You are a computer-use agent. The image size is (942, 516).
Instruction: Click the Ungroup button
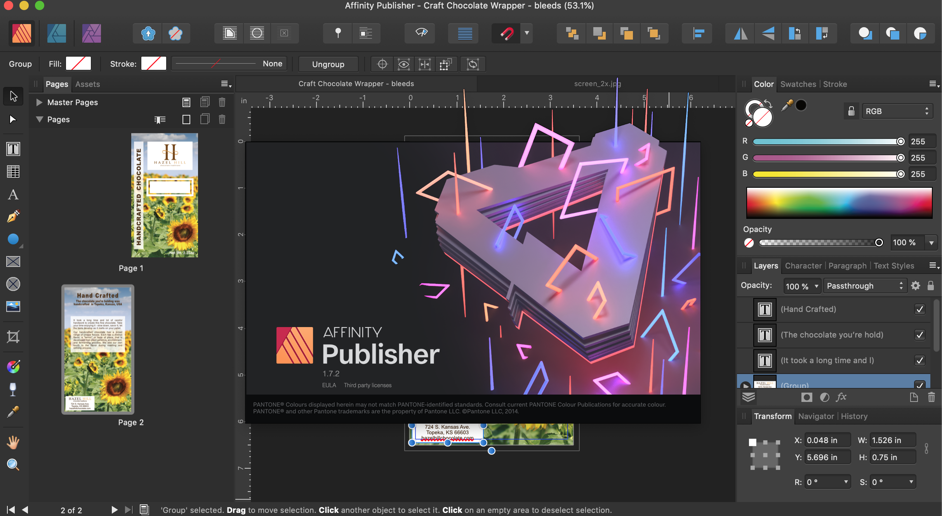coord(328,64)
